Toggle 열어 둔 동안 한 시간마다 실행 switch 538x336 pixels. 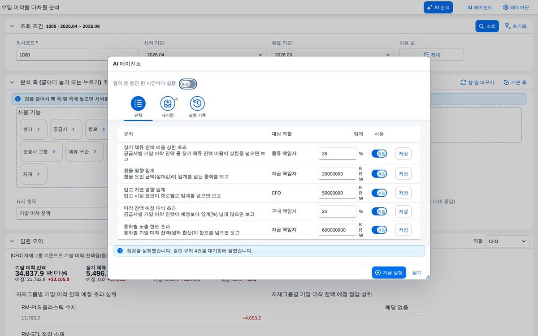pos(188,84)
